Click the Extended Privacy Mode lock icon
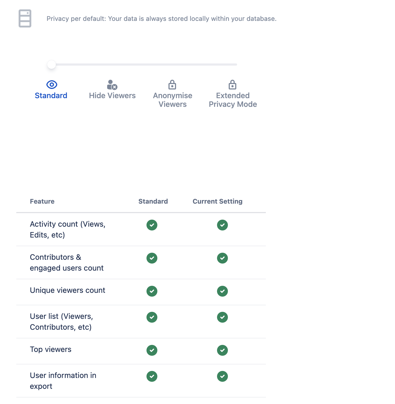The height and width of the screenshot is (404, 395). [x=232, y=85]
